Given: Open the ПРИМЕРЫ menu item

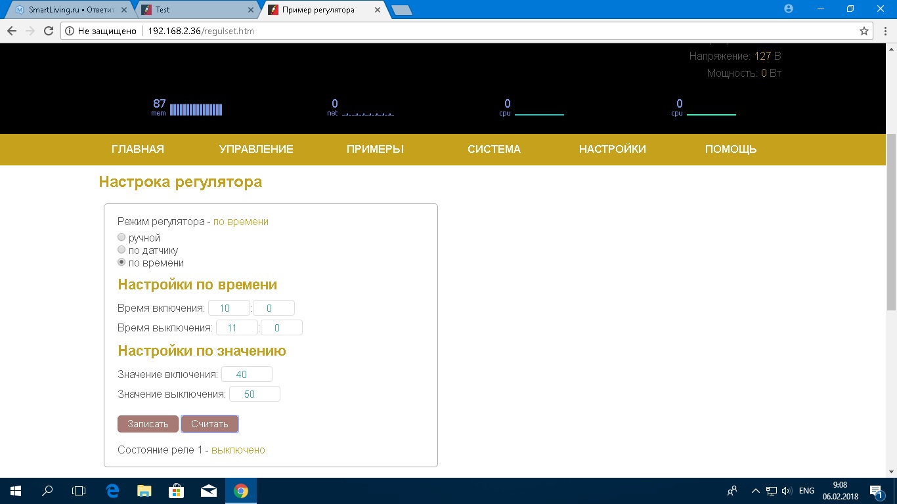Looking at the screenshot, I should pyautogui.click(x=375, y=150).
